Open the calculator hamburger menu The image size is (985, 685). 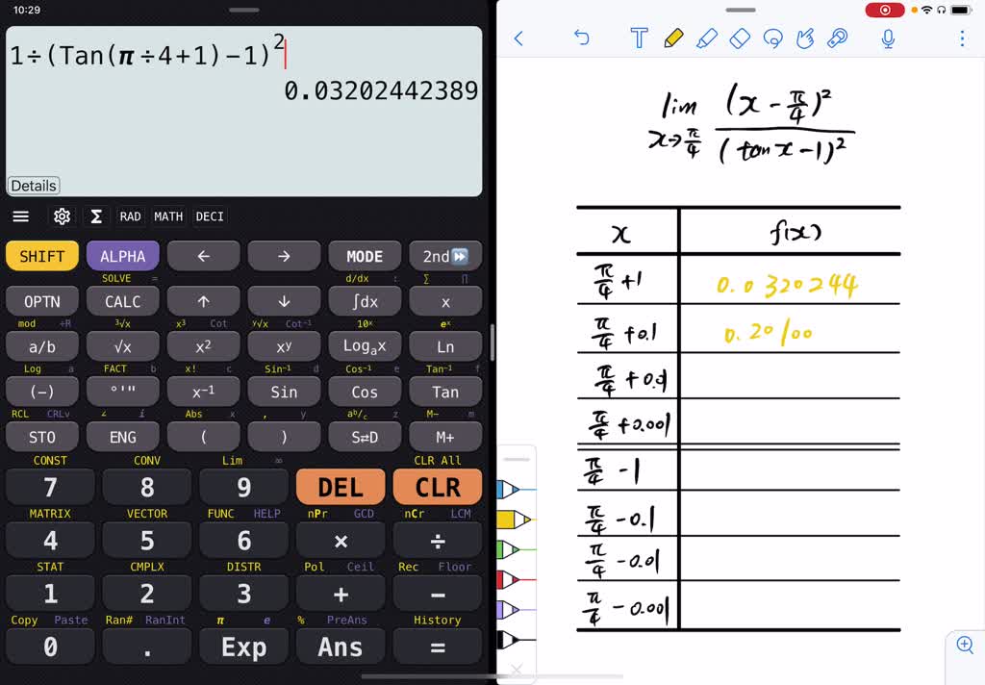coord(20,216)
